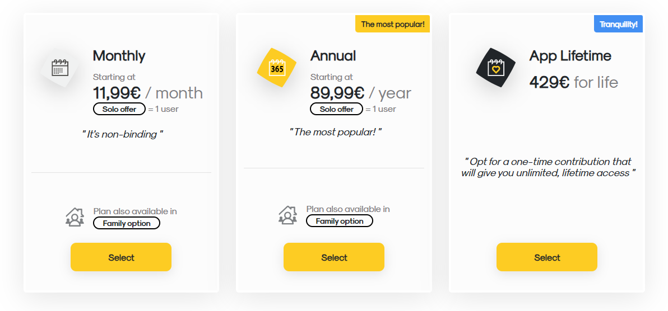Image resolution: width=668 pixels, height=311 pixels.
Task: Click the yellow 365 Annual calendar icon
Action: coord(277,68)
